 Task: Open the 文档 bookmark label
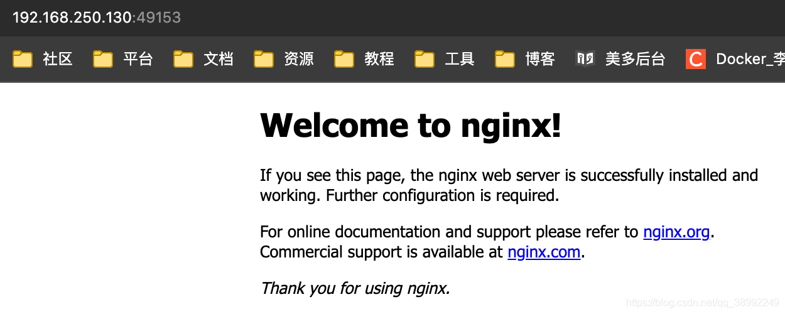[x=219, y=59]
